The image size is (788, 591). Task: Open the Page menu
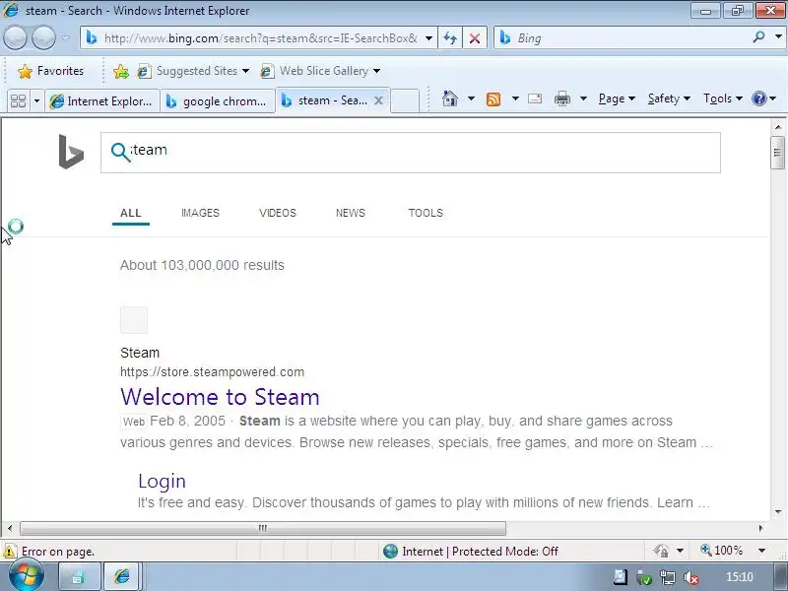(x=617, y=98)
